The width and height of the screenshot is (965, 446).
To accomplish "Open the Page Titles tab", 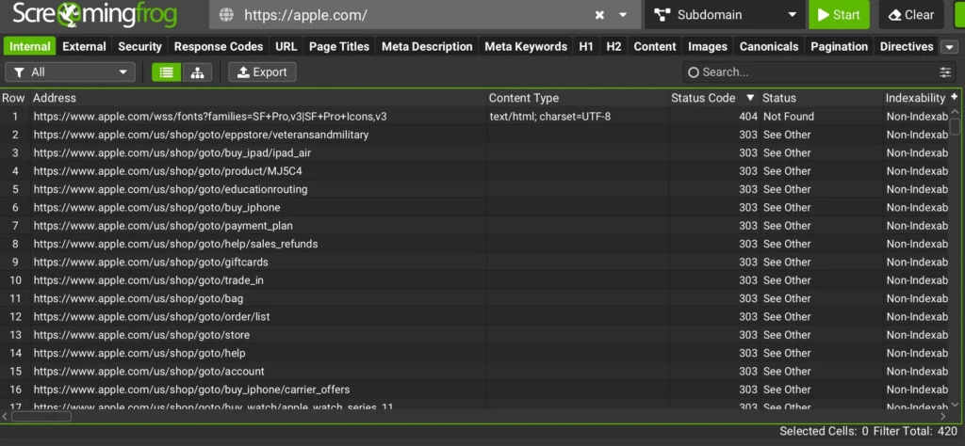I will click(339, 46).
